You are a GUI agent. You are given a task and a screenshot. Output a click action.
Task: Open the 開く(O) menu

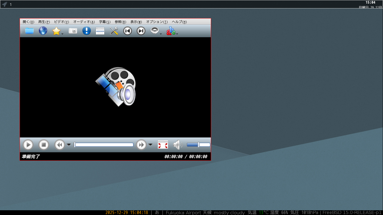click(x=28, y=22)
